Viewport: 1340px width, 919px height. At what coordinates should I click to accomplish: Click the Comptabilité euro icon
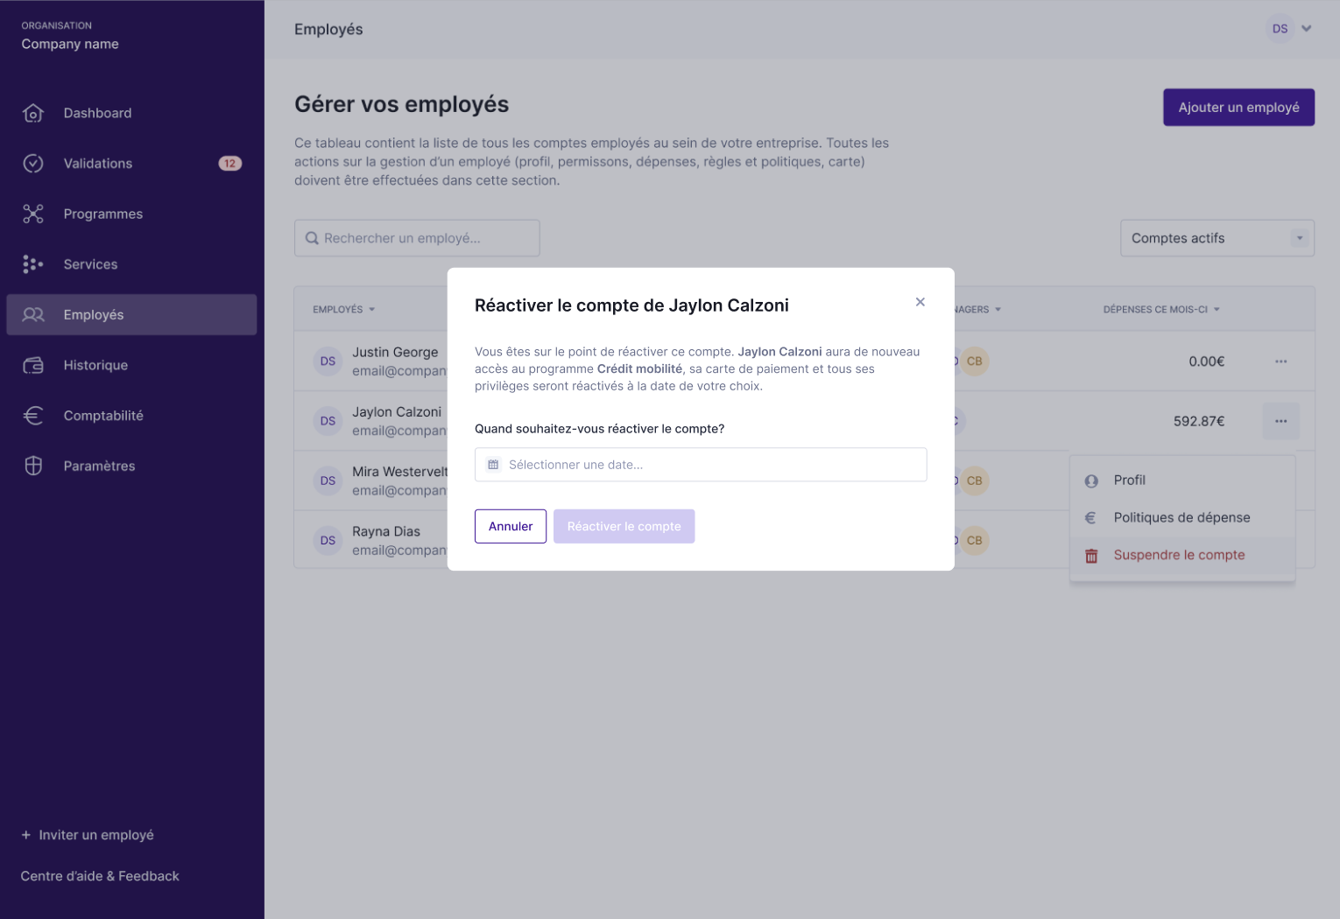[33, 416]
